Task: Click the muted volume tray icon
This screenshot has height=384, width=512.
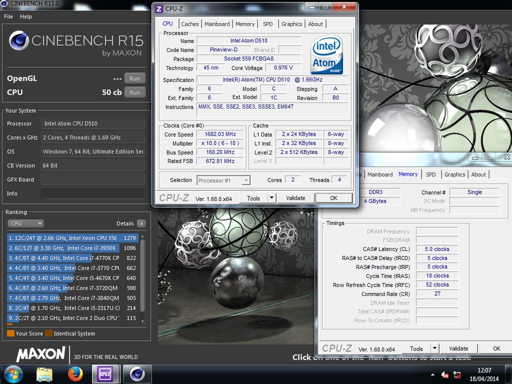Action: tap(444, 375)
